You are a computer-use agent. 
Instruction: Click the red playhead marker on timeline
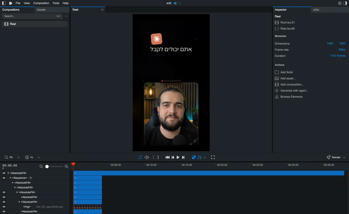[73, 164]
